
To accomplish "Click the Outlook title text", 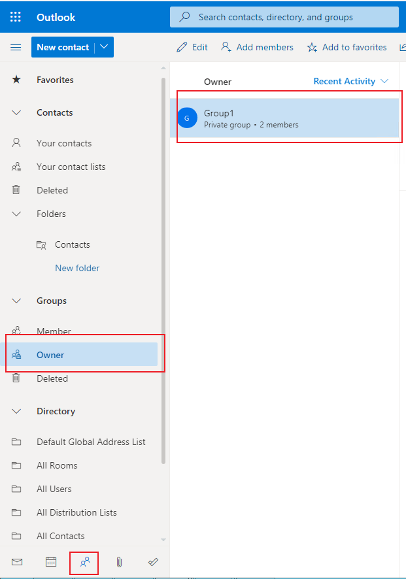I will pos(56,17).
